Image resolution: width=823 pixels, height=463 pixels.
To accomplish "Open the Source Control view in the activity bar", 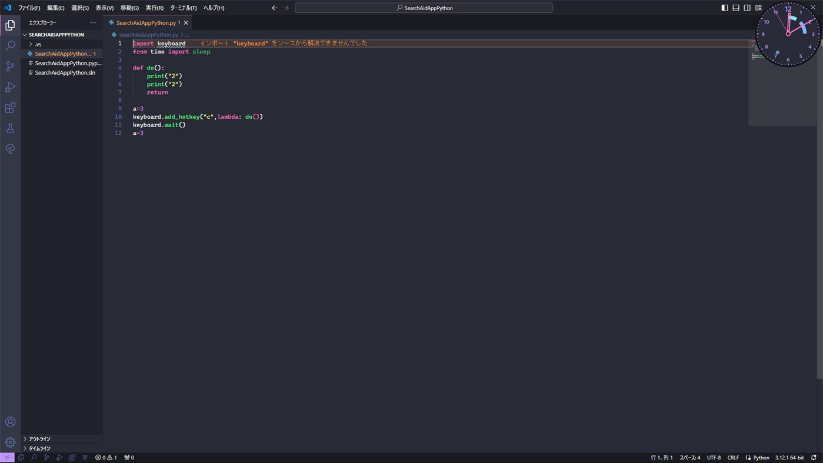I will [10, 66].
